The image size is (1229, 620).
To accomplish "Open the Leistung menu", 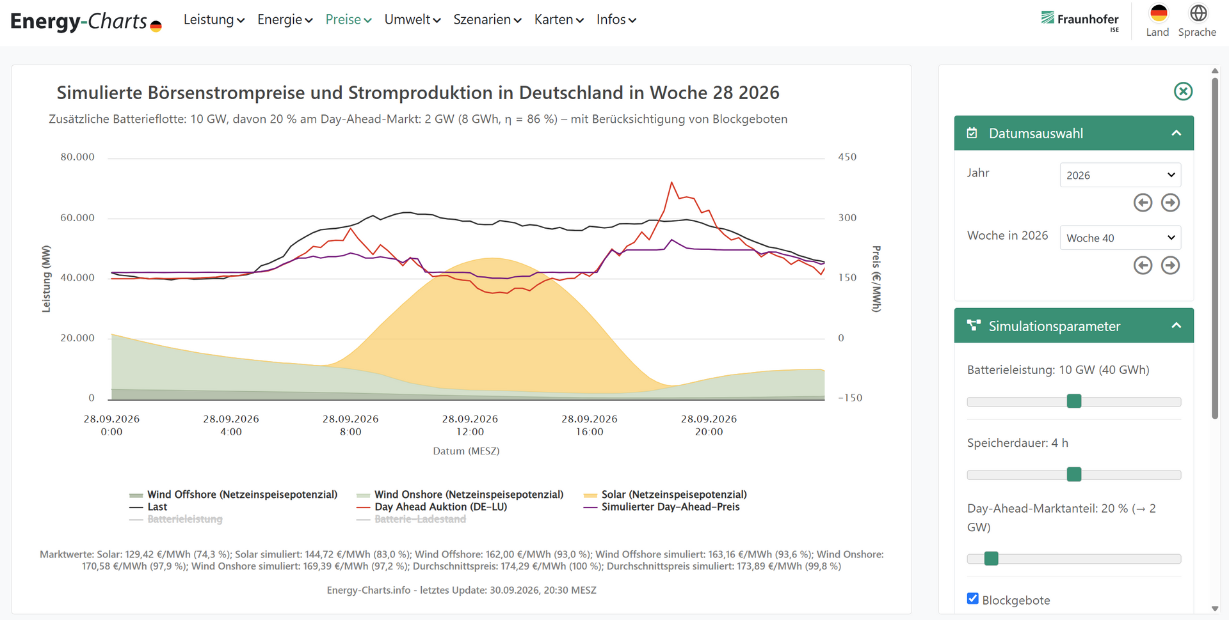I will (214, 20).
